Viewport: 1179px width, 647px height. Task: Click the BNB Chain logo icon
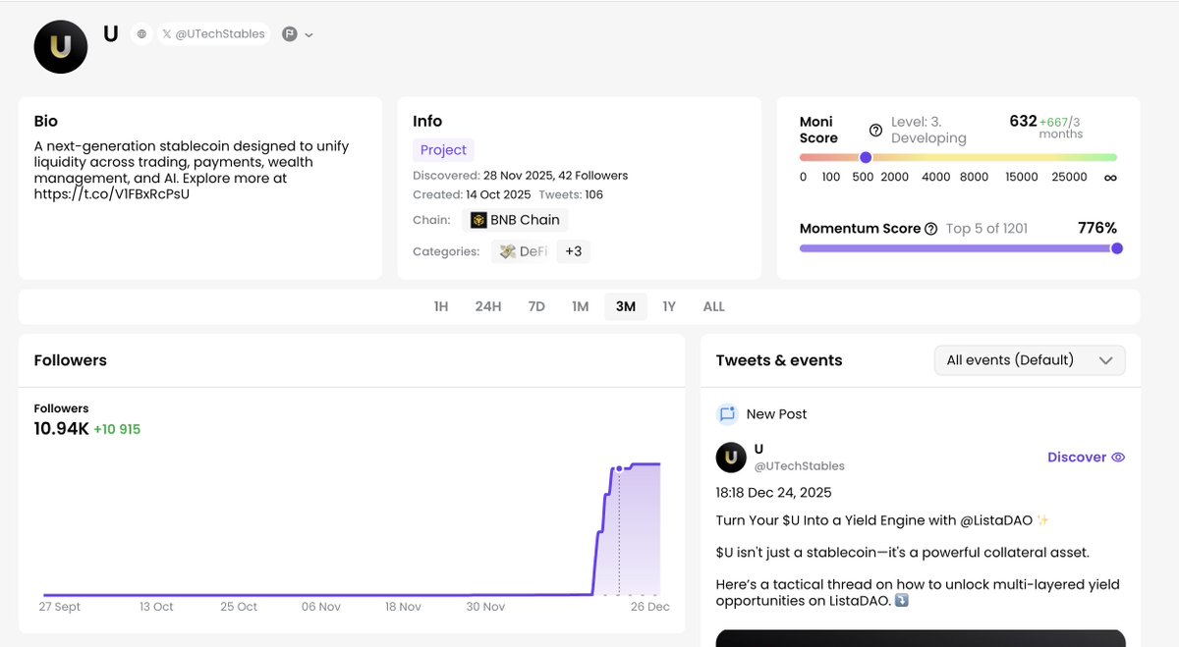[x=478, y=220]
